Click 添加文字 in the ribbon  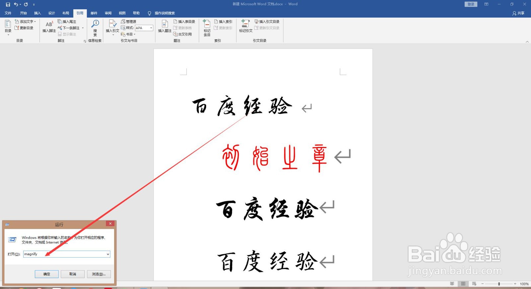(26, 22)
